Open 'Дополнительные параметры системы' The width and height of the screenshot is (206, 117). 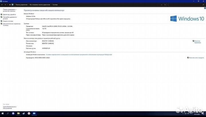coord(12,25)
